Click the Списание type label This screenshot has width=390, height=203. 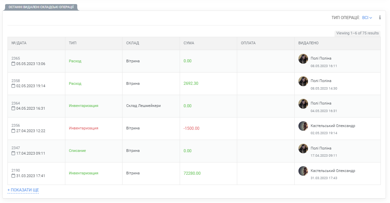[77, 151]
